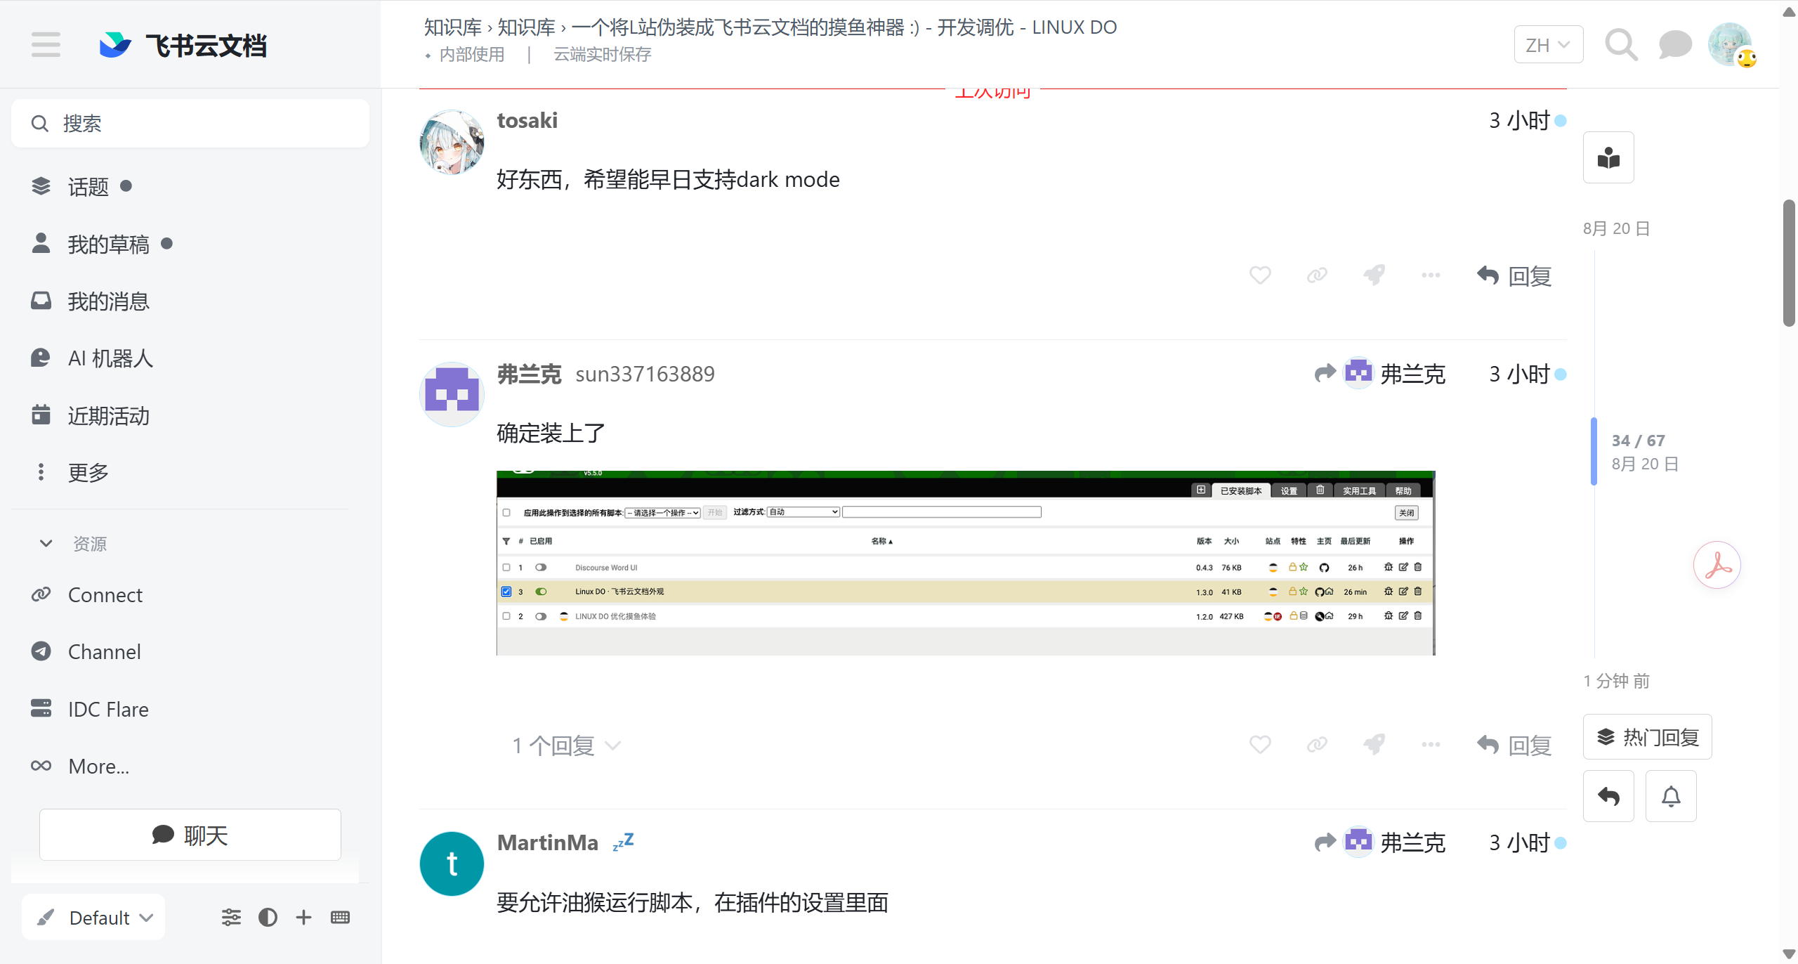Open the ZH language dropdown
The height and width of the screenshot is (964, 1798).
1548,45
